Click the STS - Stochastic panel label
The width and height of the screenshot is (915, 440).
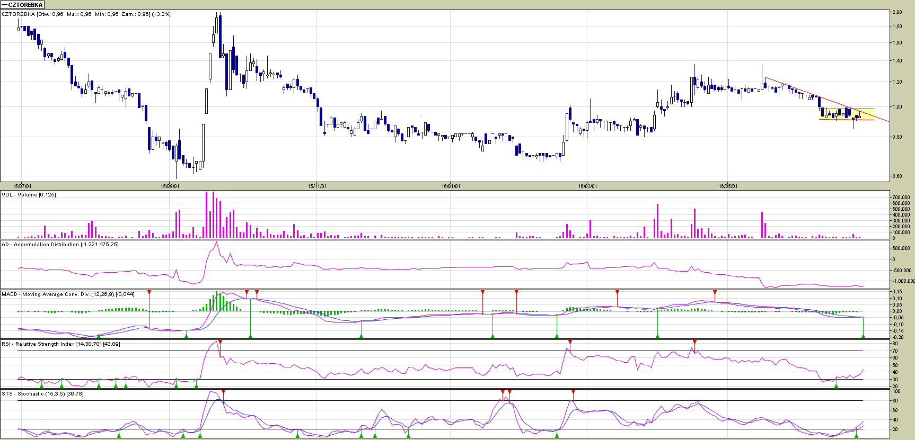coord(42,394)
